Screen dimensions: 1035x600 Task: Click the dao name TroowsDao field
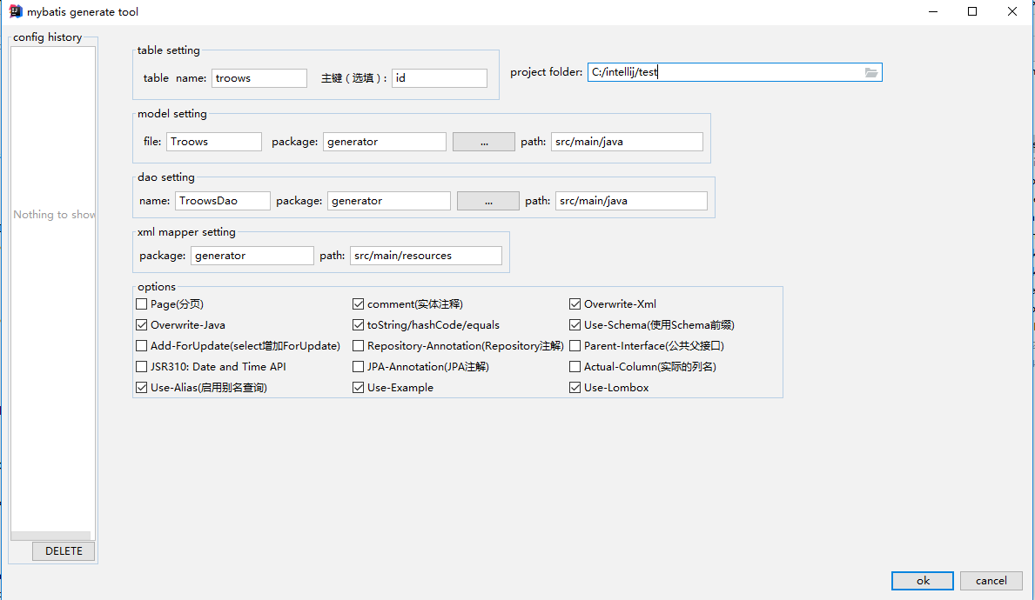pos(222,201)
